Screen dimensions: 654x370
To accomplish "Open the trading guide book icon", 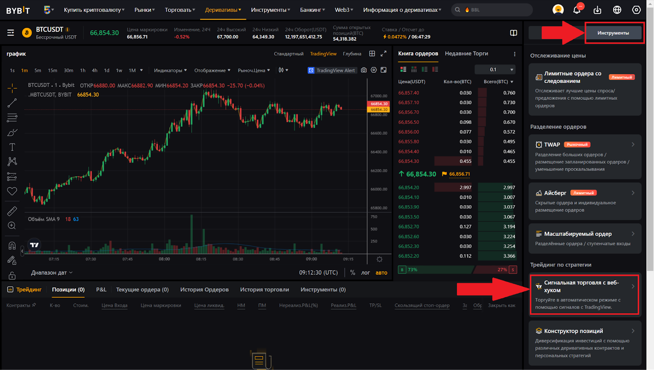I will pos(514,33).
